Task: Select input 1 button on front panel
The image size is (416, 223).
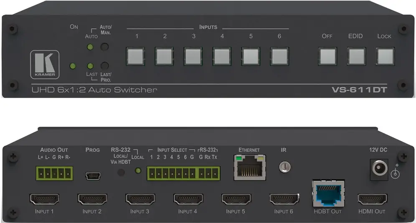Action: point(136,57)
